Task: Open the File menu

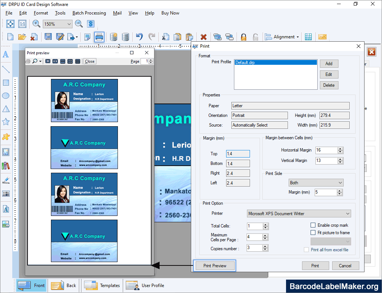Action: coord(9,13)
